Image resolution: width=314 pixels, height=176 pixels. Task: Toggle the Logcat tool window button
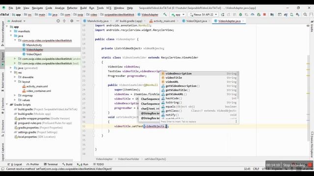[x=15, y=164]
